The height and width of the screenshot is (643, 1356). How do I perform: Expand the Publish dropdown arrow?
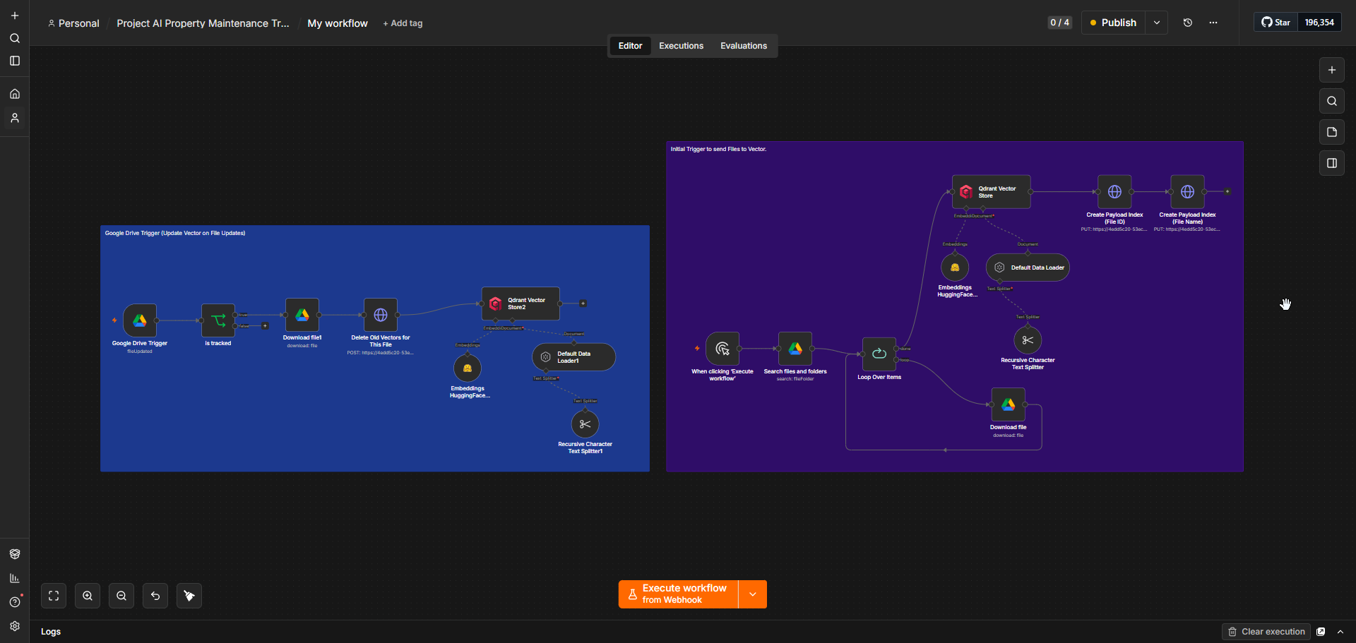coord(1157,23)
